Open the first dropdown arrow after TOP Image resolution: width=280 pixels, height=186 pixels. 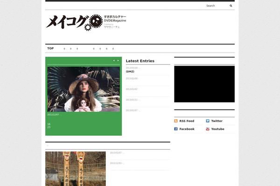pos(64,48)
